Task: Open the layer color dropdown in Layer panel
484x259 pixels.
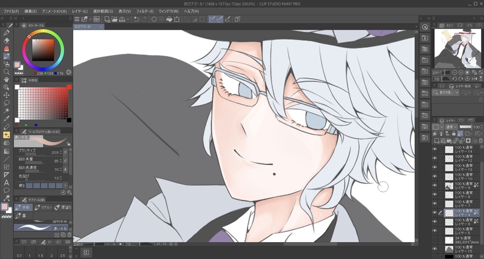Action: click(438, 127)
